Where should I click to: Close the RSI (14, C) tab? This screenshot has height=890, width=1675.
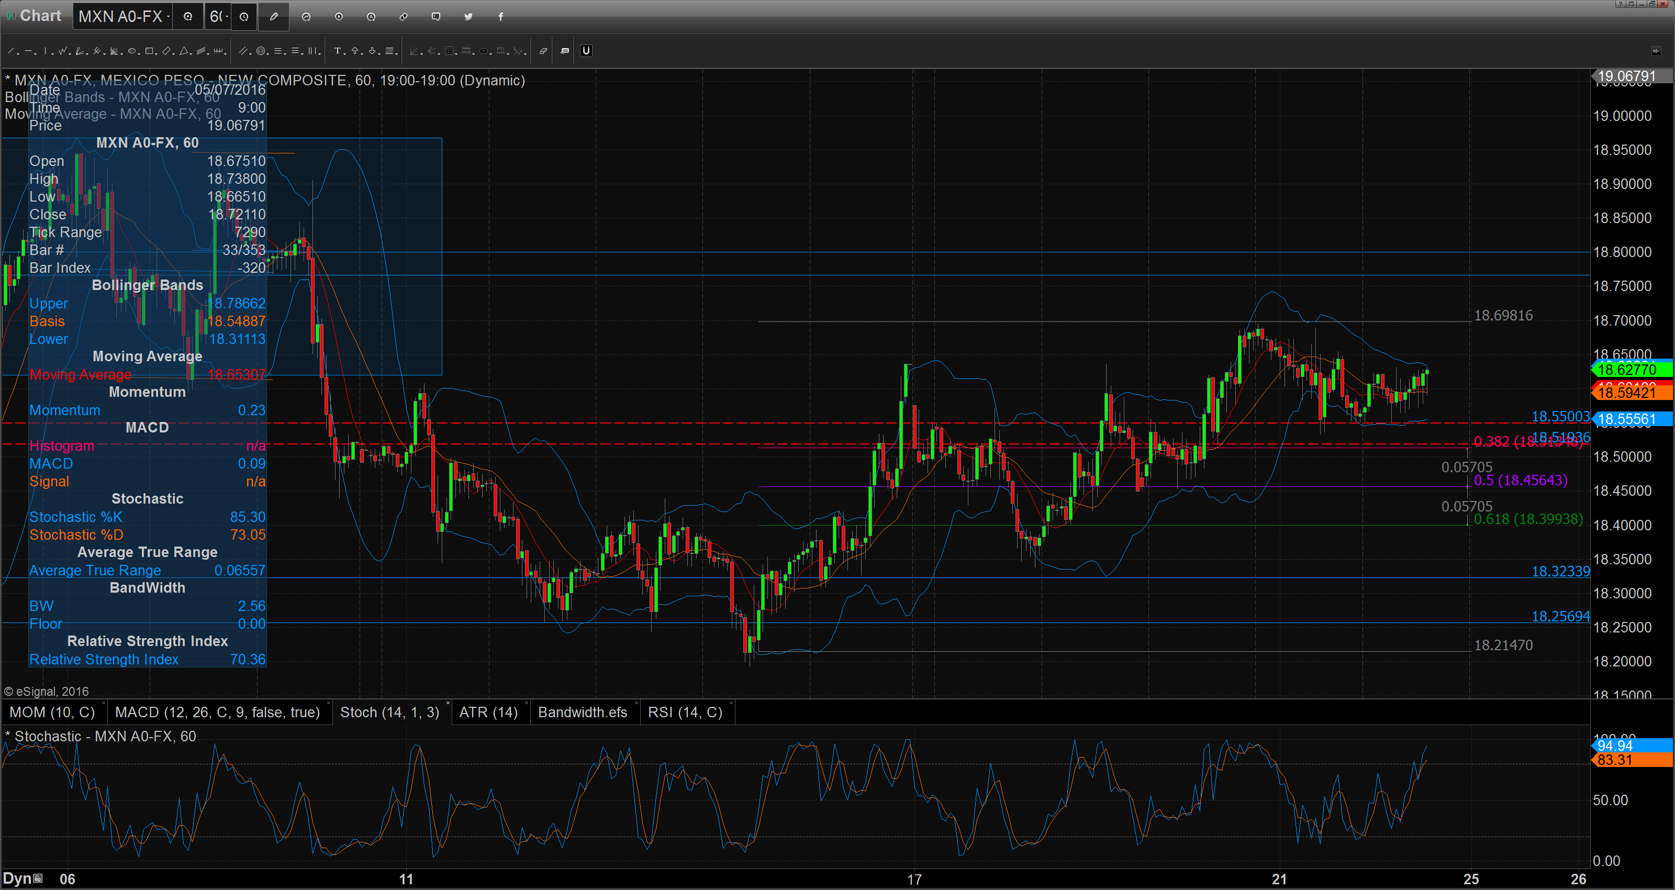coord(731,703)
